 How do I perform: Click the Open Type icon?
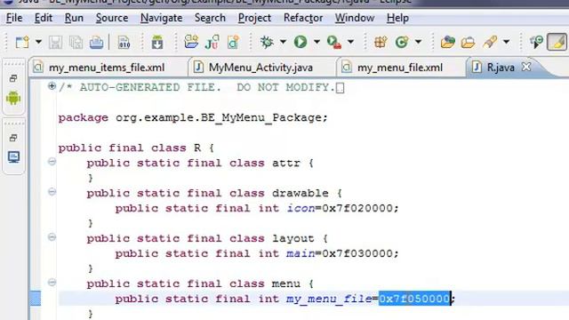(448, 42)
